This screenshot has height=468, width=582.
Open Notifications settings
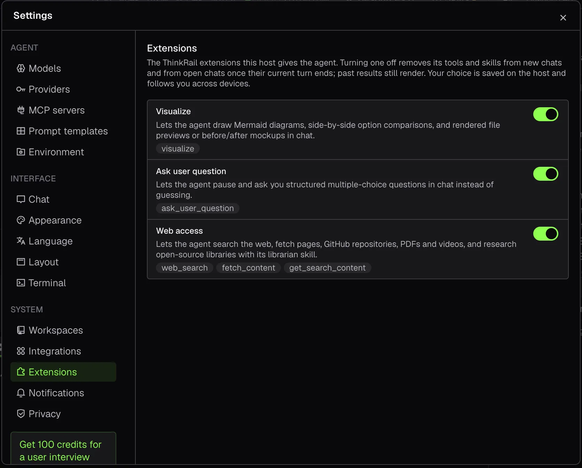pos(63,393)
